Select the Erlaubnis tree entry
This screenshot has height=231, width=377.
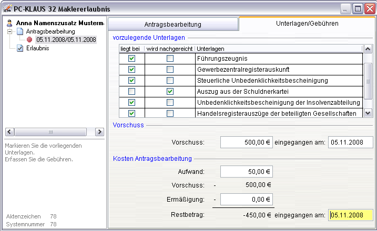tap(37, 48)
